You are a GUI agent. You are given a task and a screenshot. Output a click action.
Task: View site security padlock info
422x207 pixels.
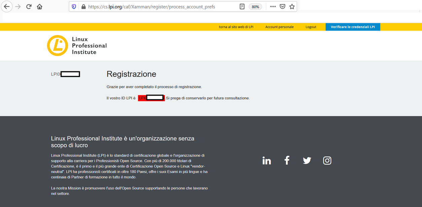[83, 6]
